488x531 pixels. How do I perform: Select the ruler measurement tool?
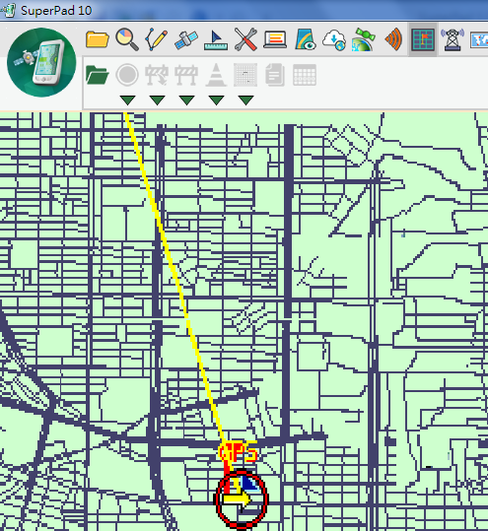coord(216,40)
